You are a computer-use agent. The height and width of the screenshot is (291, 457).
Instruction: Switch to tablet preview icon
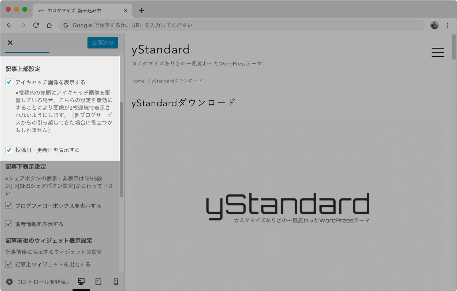(99, 282)
